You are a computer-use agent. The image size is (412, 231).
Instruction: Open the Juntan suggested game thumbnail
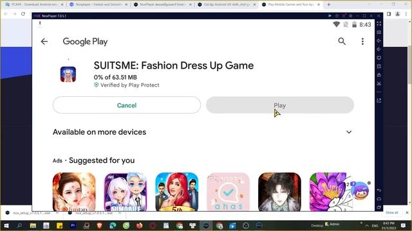[74, 192]
